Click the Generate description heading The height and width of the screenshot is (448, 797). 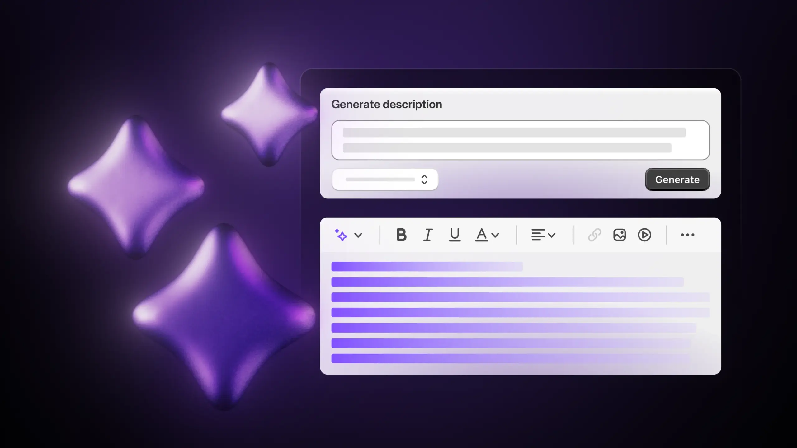[387, 104]
